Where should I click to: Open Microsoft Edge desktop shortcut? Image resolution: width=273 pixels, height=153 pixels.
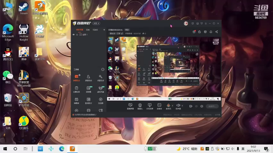point(8,33)
